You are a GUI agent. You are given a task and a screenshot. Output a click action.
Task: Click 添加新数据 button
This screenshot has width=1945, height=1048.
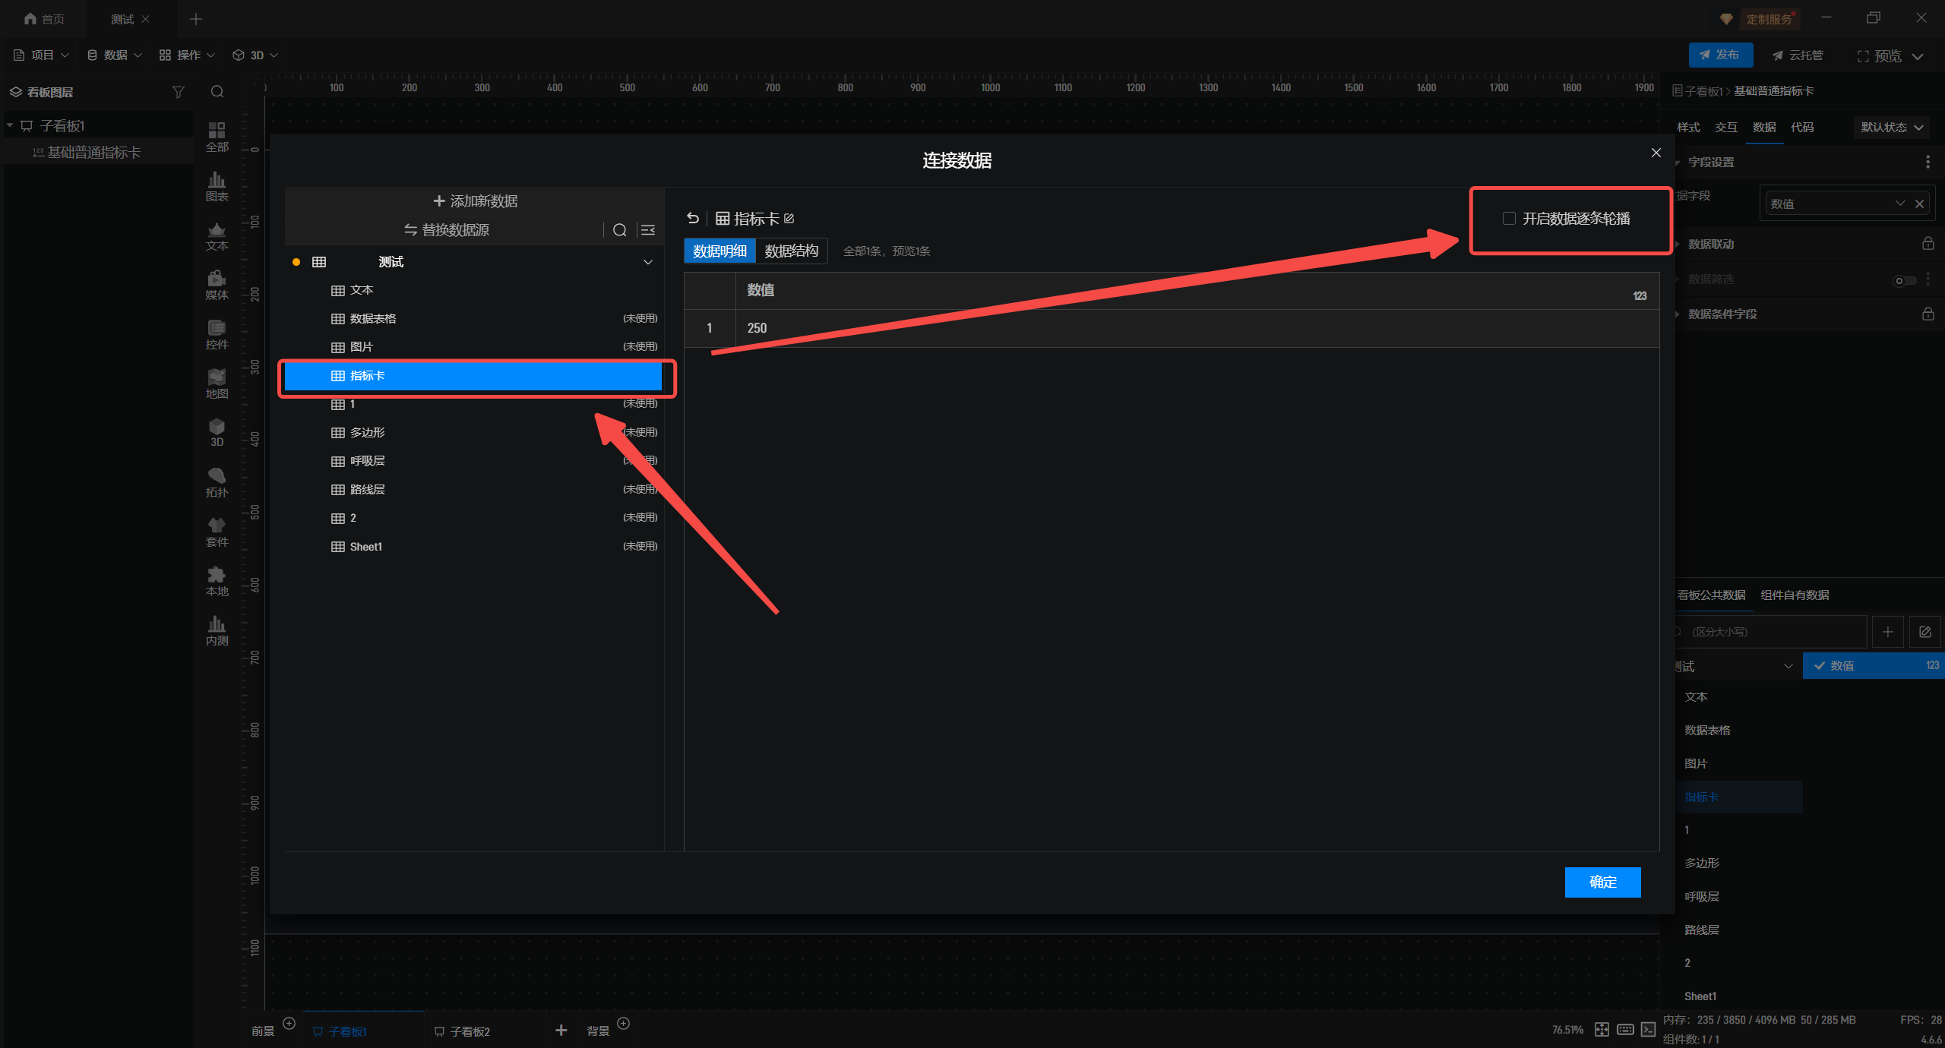(476, 201)
